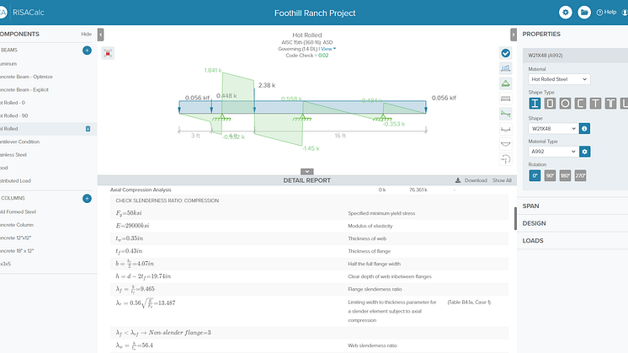Click the W21X48 (A992) properties header
Viewport: 628px width, 353px height.
pyautogui.click(x=575, y=56)
